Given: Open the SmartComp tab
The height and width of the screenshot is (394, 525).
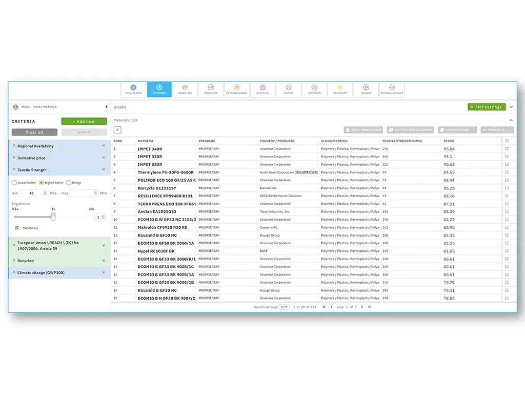Looking at the screenshot, I should (339, 88).
